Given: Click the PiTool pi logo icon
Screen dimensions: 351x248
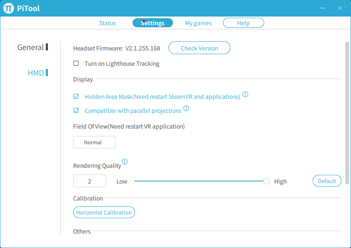Looking at the screenshot, I should (x=9, y=8).
